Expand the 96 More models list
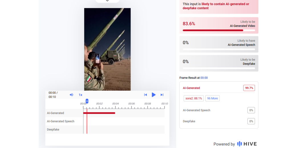Viewport: 292px width, 148px height. (212, 98)
